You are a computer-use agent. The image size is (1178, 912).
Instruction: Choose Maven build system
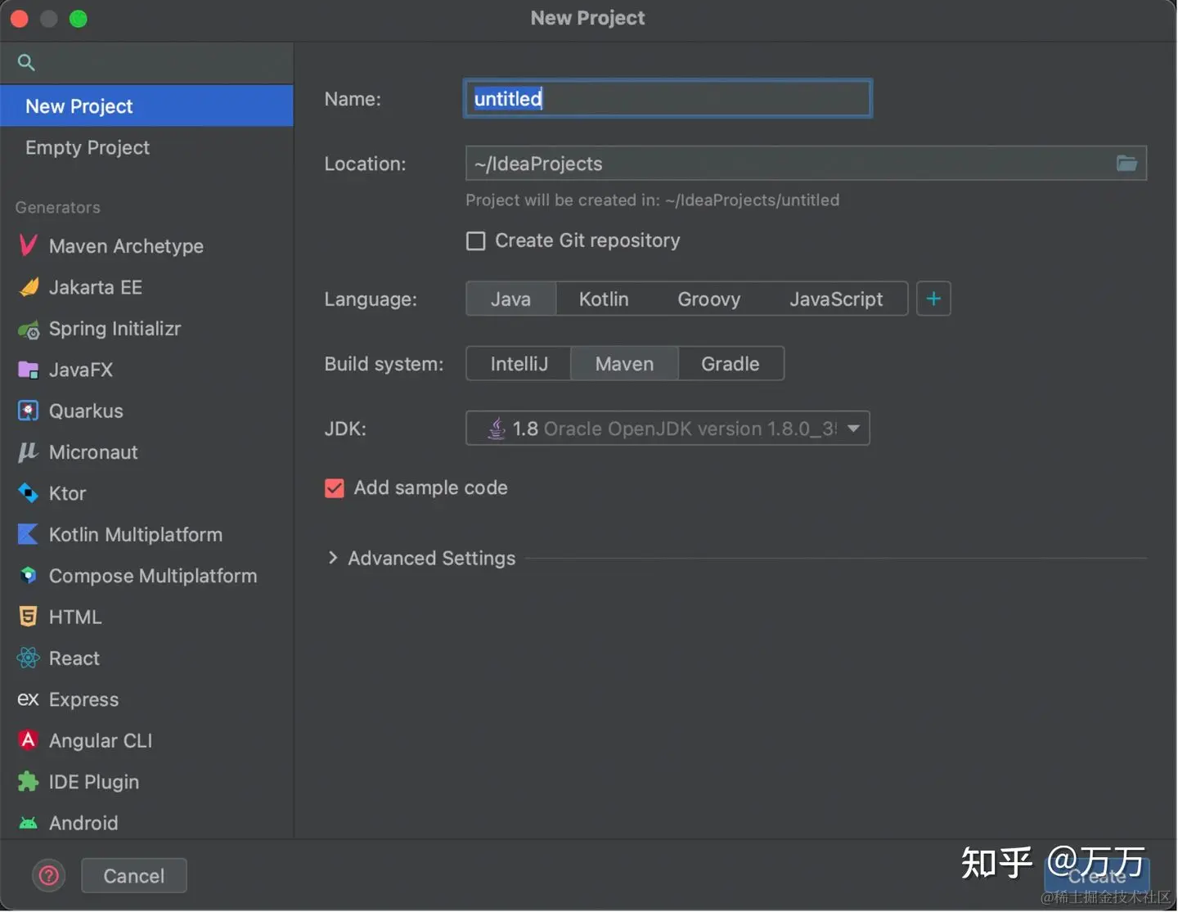pyautogui.click(x=624, y=364)
